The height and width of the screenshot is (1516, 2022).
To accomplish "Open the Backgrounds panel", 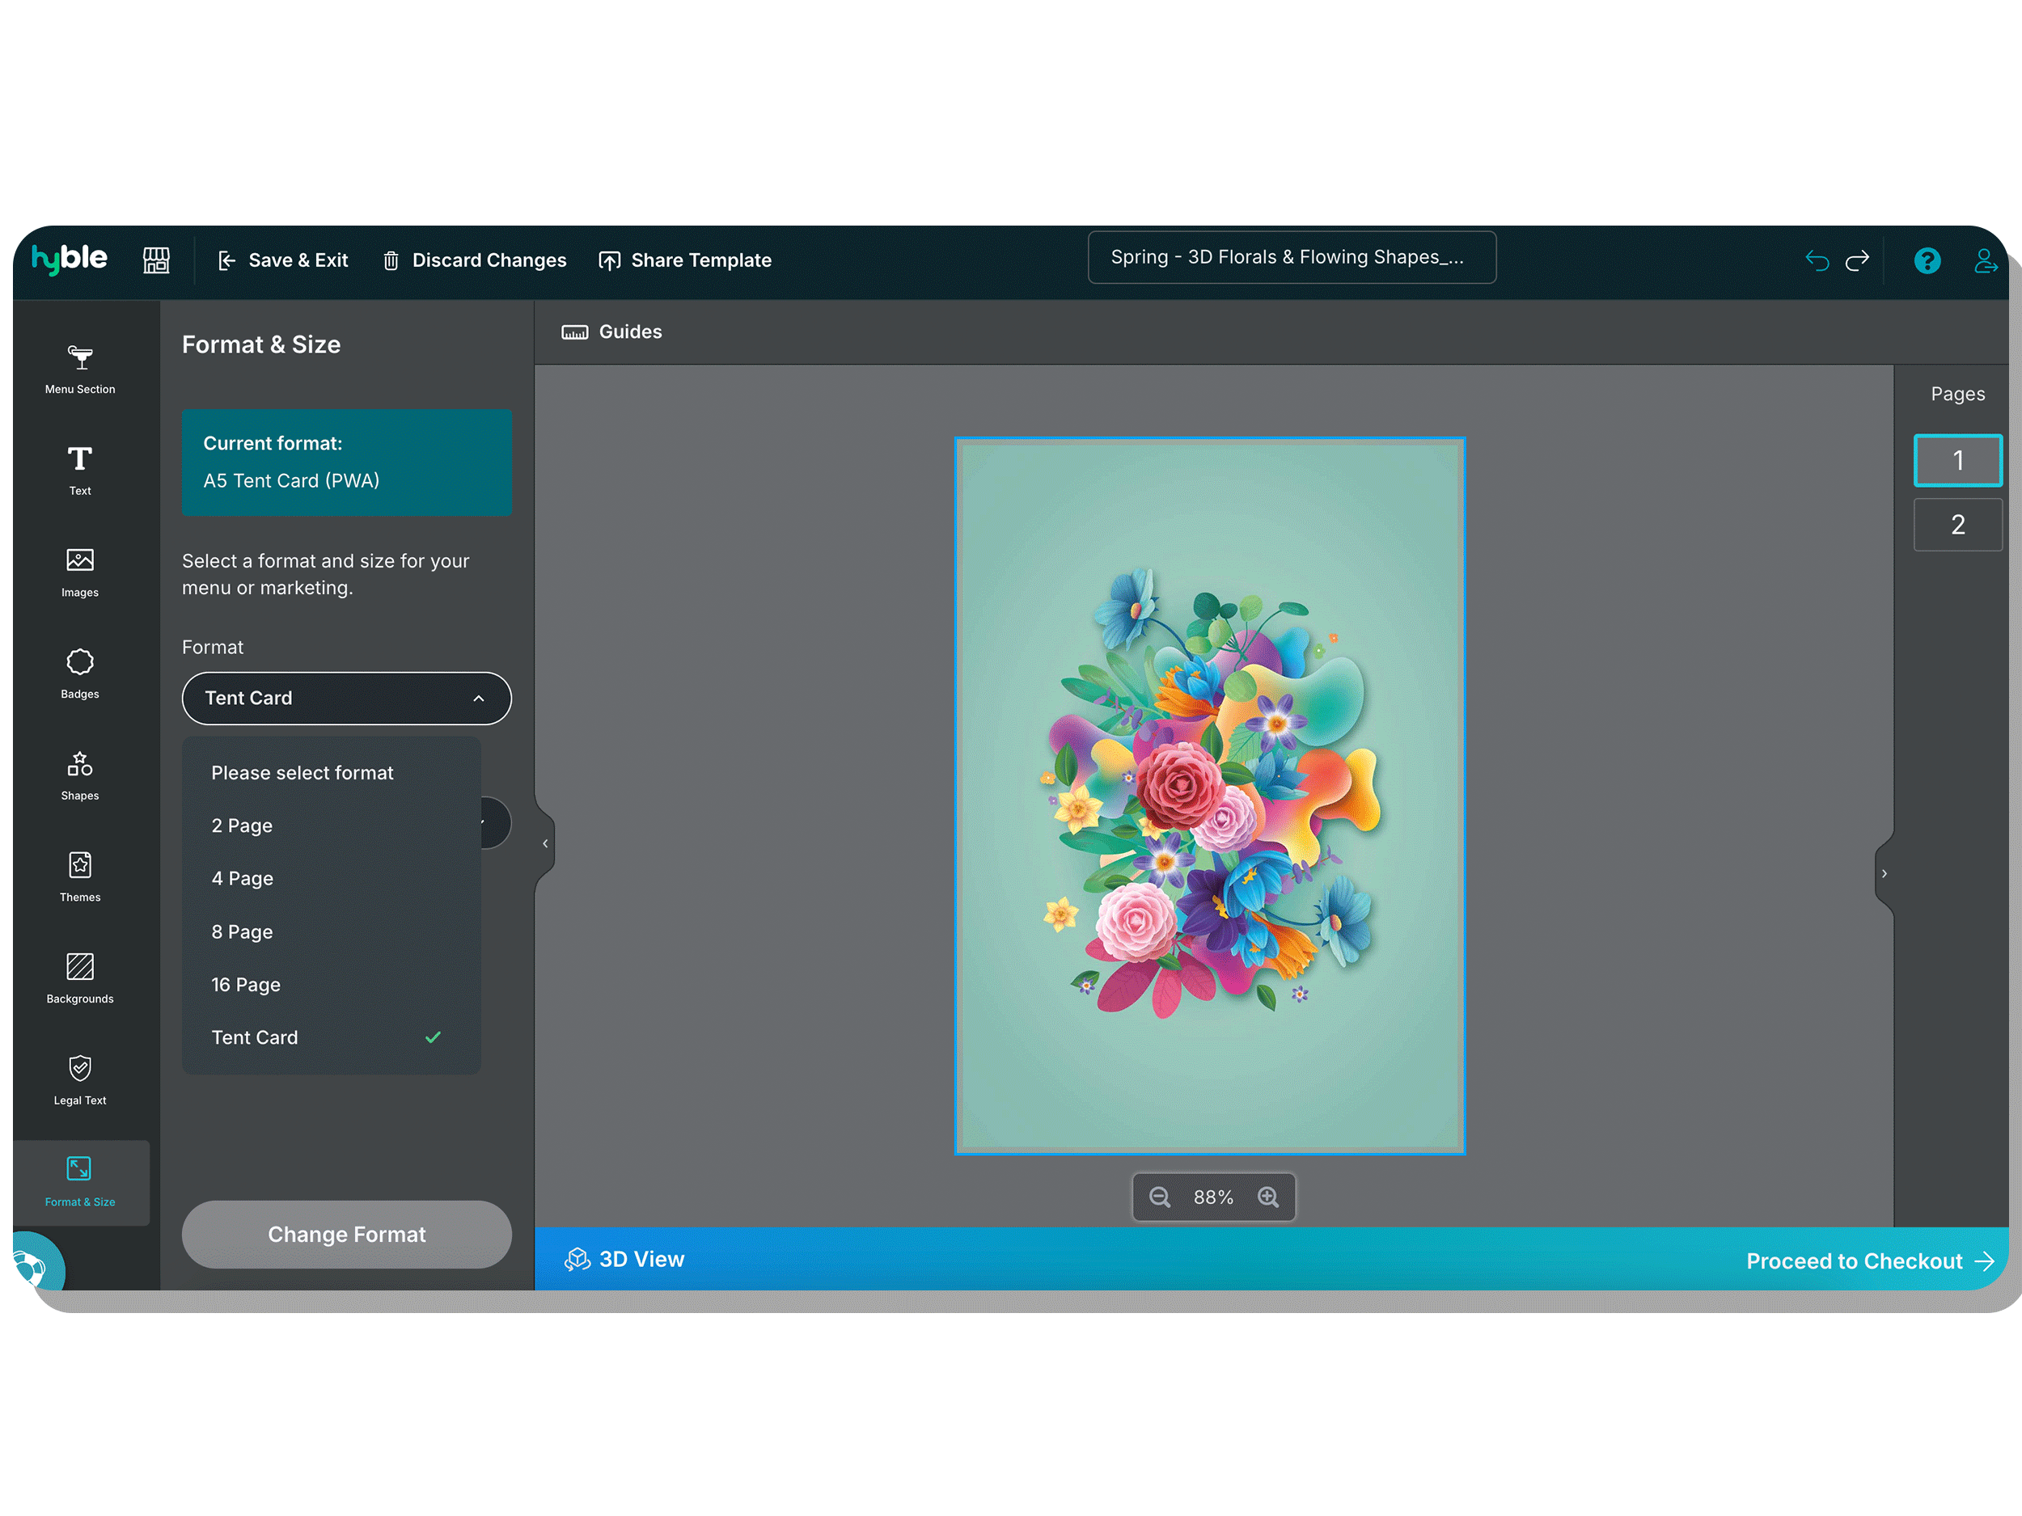I will pyautogui.click(x=80, y=977).
